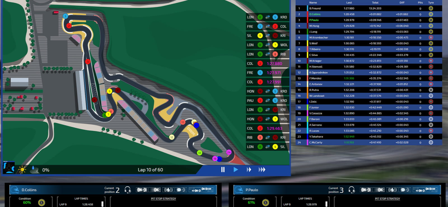The width and height of the screenshot is (448, 207).
Task: Open the radio headset for P.Paulo
Action: pyautogui.click(x=352, y=190)
